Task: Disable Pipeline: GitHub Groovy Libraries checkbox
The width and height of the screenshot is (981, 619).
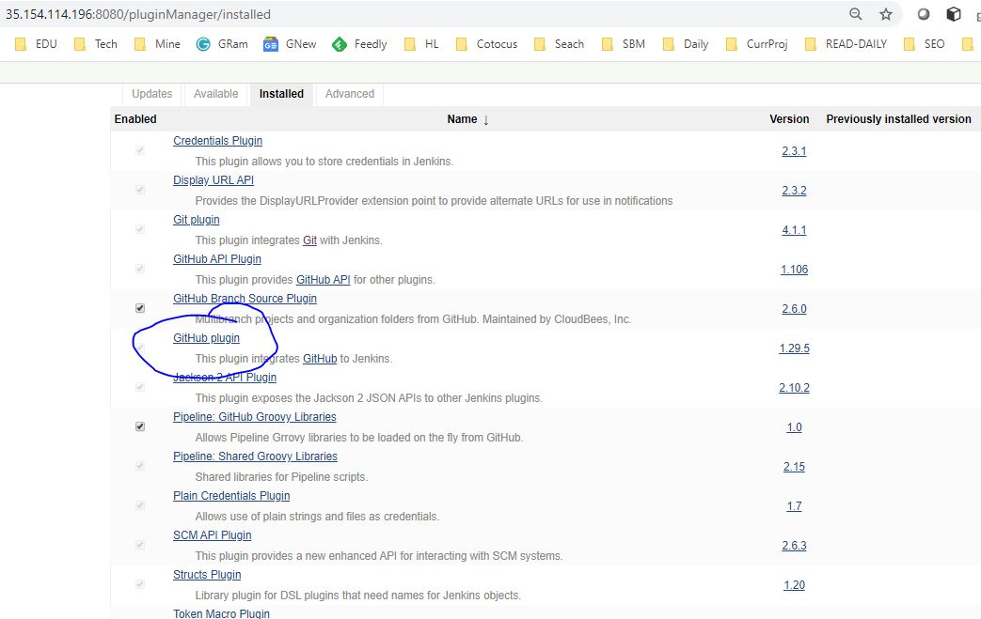Action: 140,426
